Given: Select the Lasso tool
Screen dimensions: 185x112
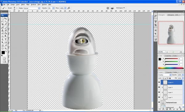Looking at the screenshot, I should coord(2,22).
